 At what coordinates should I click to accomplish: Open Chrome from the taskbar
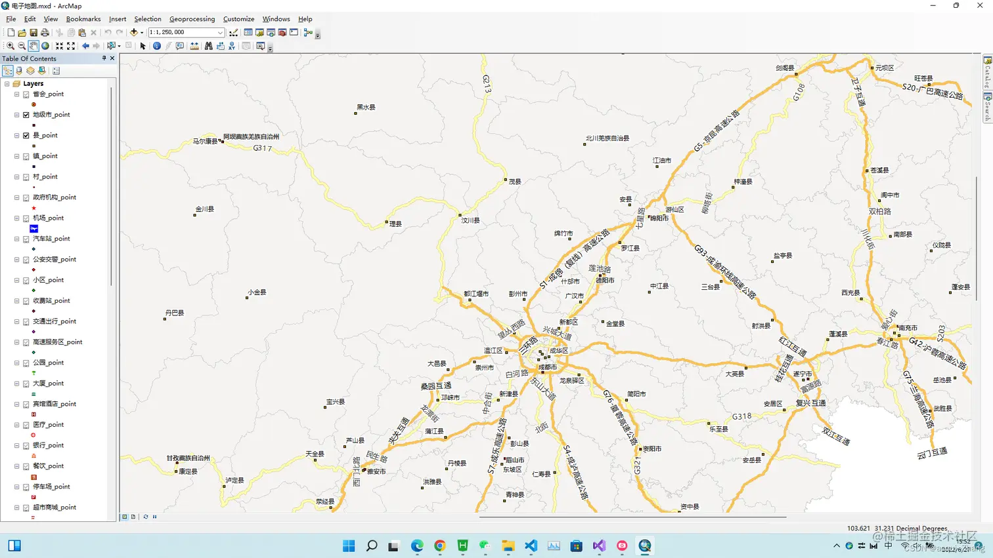(440, 546)
